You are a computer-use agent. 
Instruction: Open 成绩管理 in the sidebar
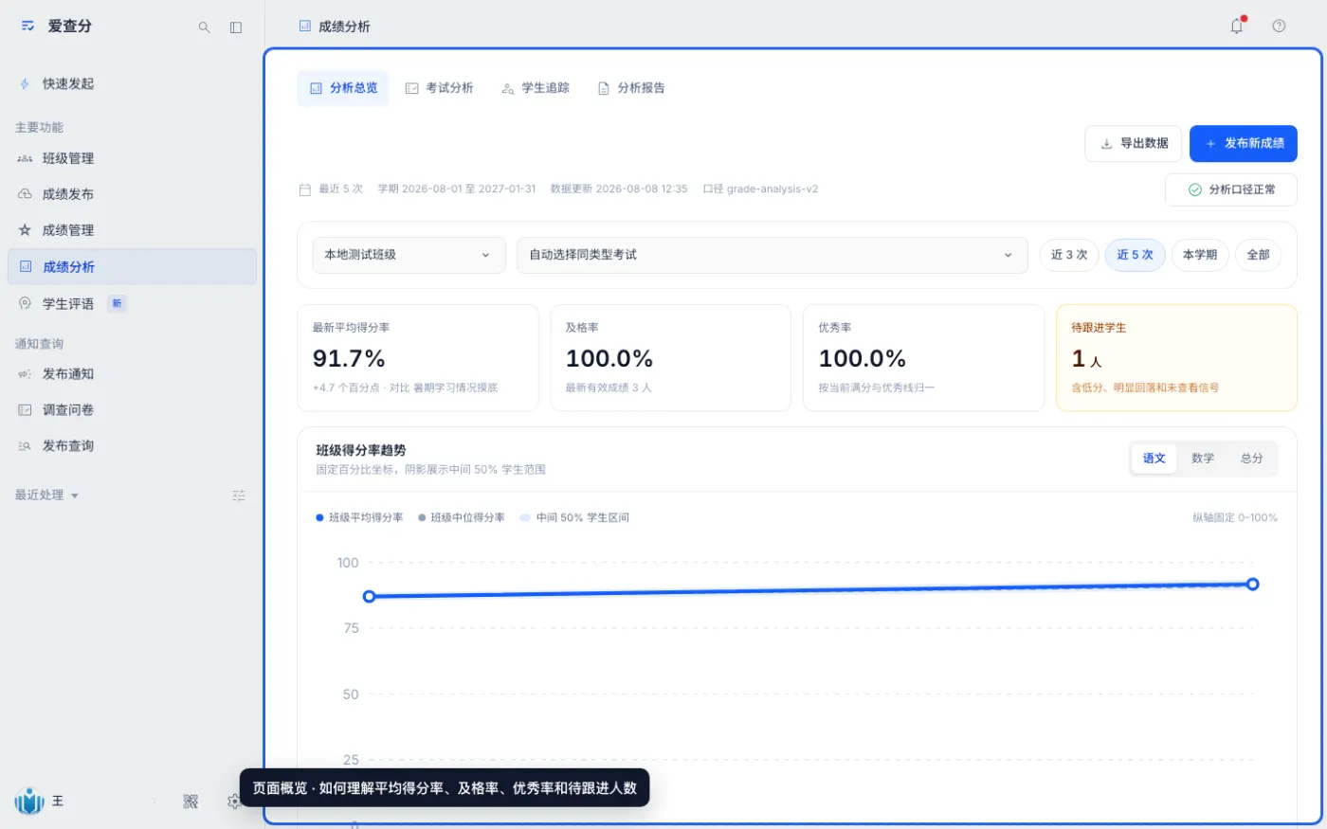[x=132, y=230]
